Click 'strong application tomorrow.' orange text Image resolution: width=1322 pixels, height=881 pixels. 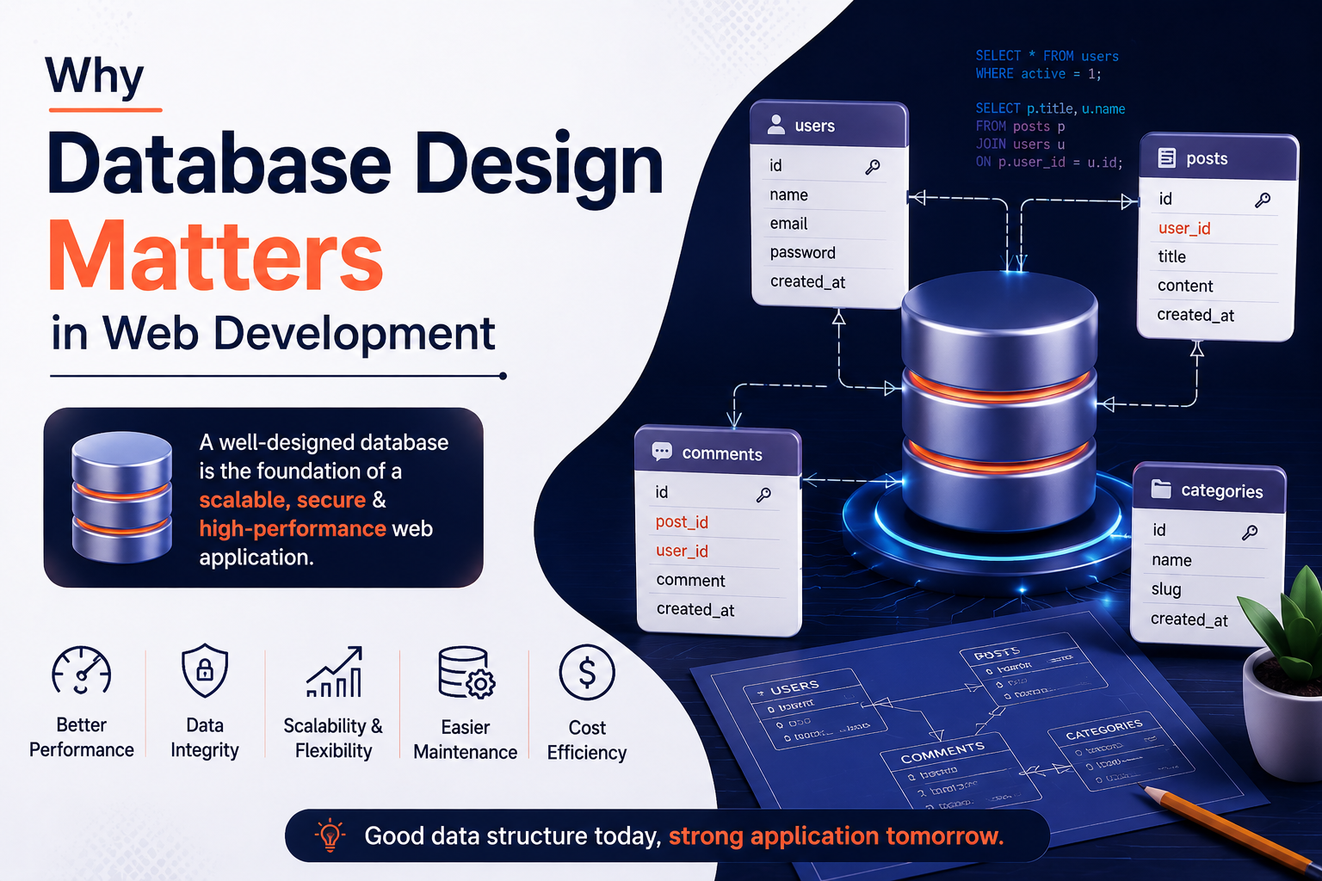[836, 835]
